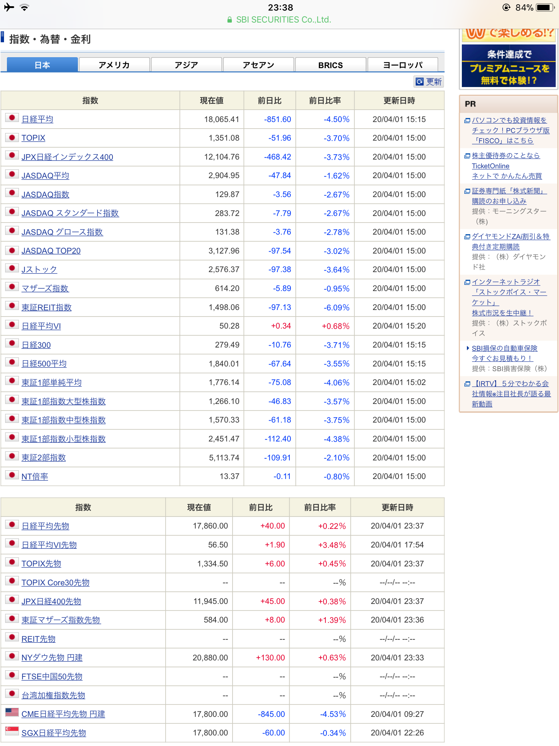
Task: Click the Japan flag icon beside 日経平均
Action: (x=12, y=118)
